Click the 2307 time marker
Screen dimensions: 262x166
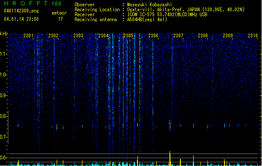pyautogui.click(x=178, y=36)
